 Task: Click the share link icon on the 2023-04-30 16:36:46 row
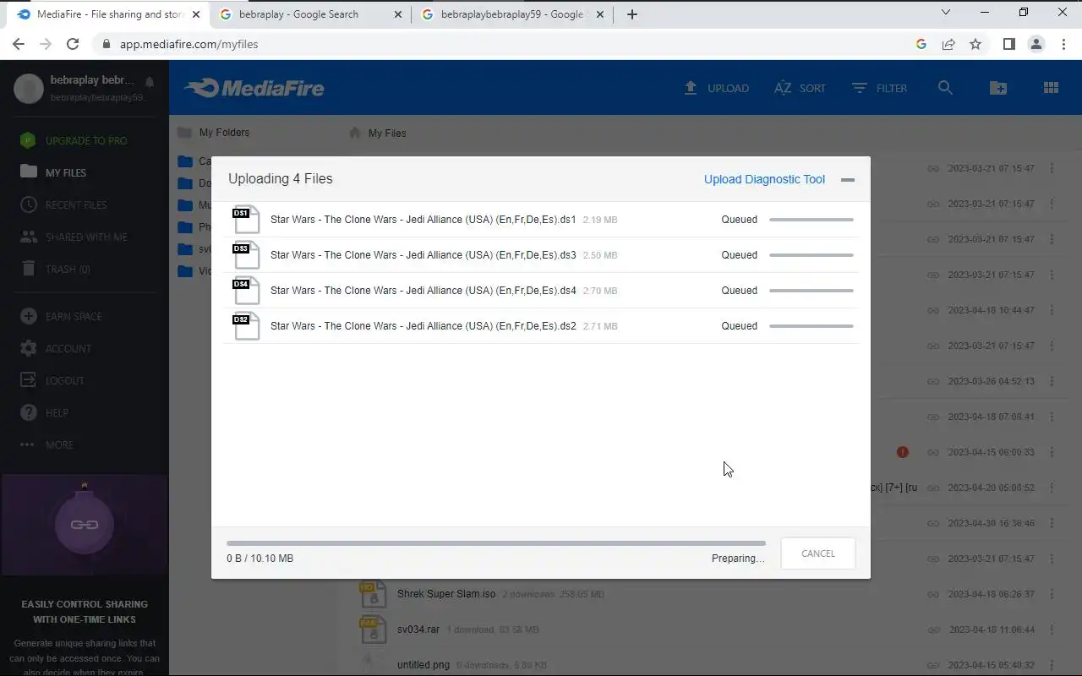tap(933, 523)
